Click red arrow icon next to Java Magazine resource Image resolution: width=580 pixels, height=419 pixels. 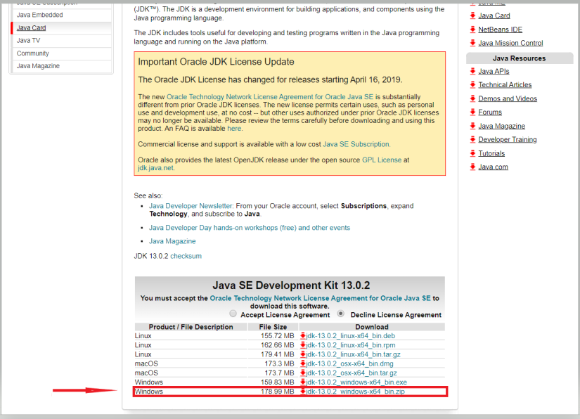tap(472, 126)
